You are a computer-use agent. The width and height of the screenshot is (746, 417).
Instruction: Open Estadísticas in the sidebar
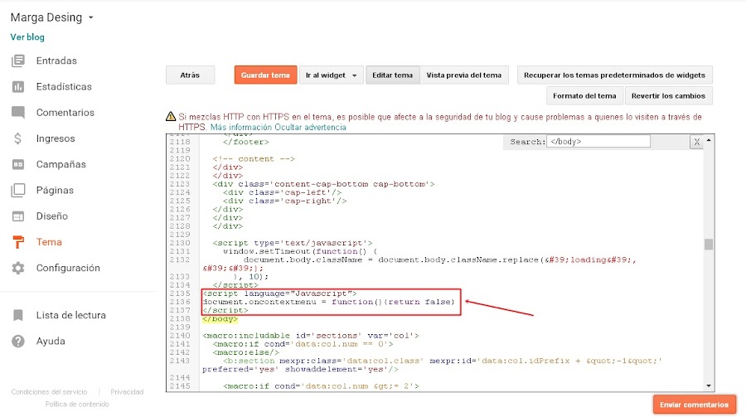[x=64, y=87]
